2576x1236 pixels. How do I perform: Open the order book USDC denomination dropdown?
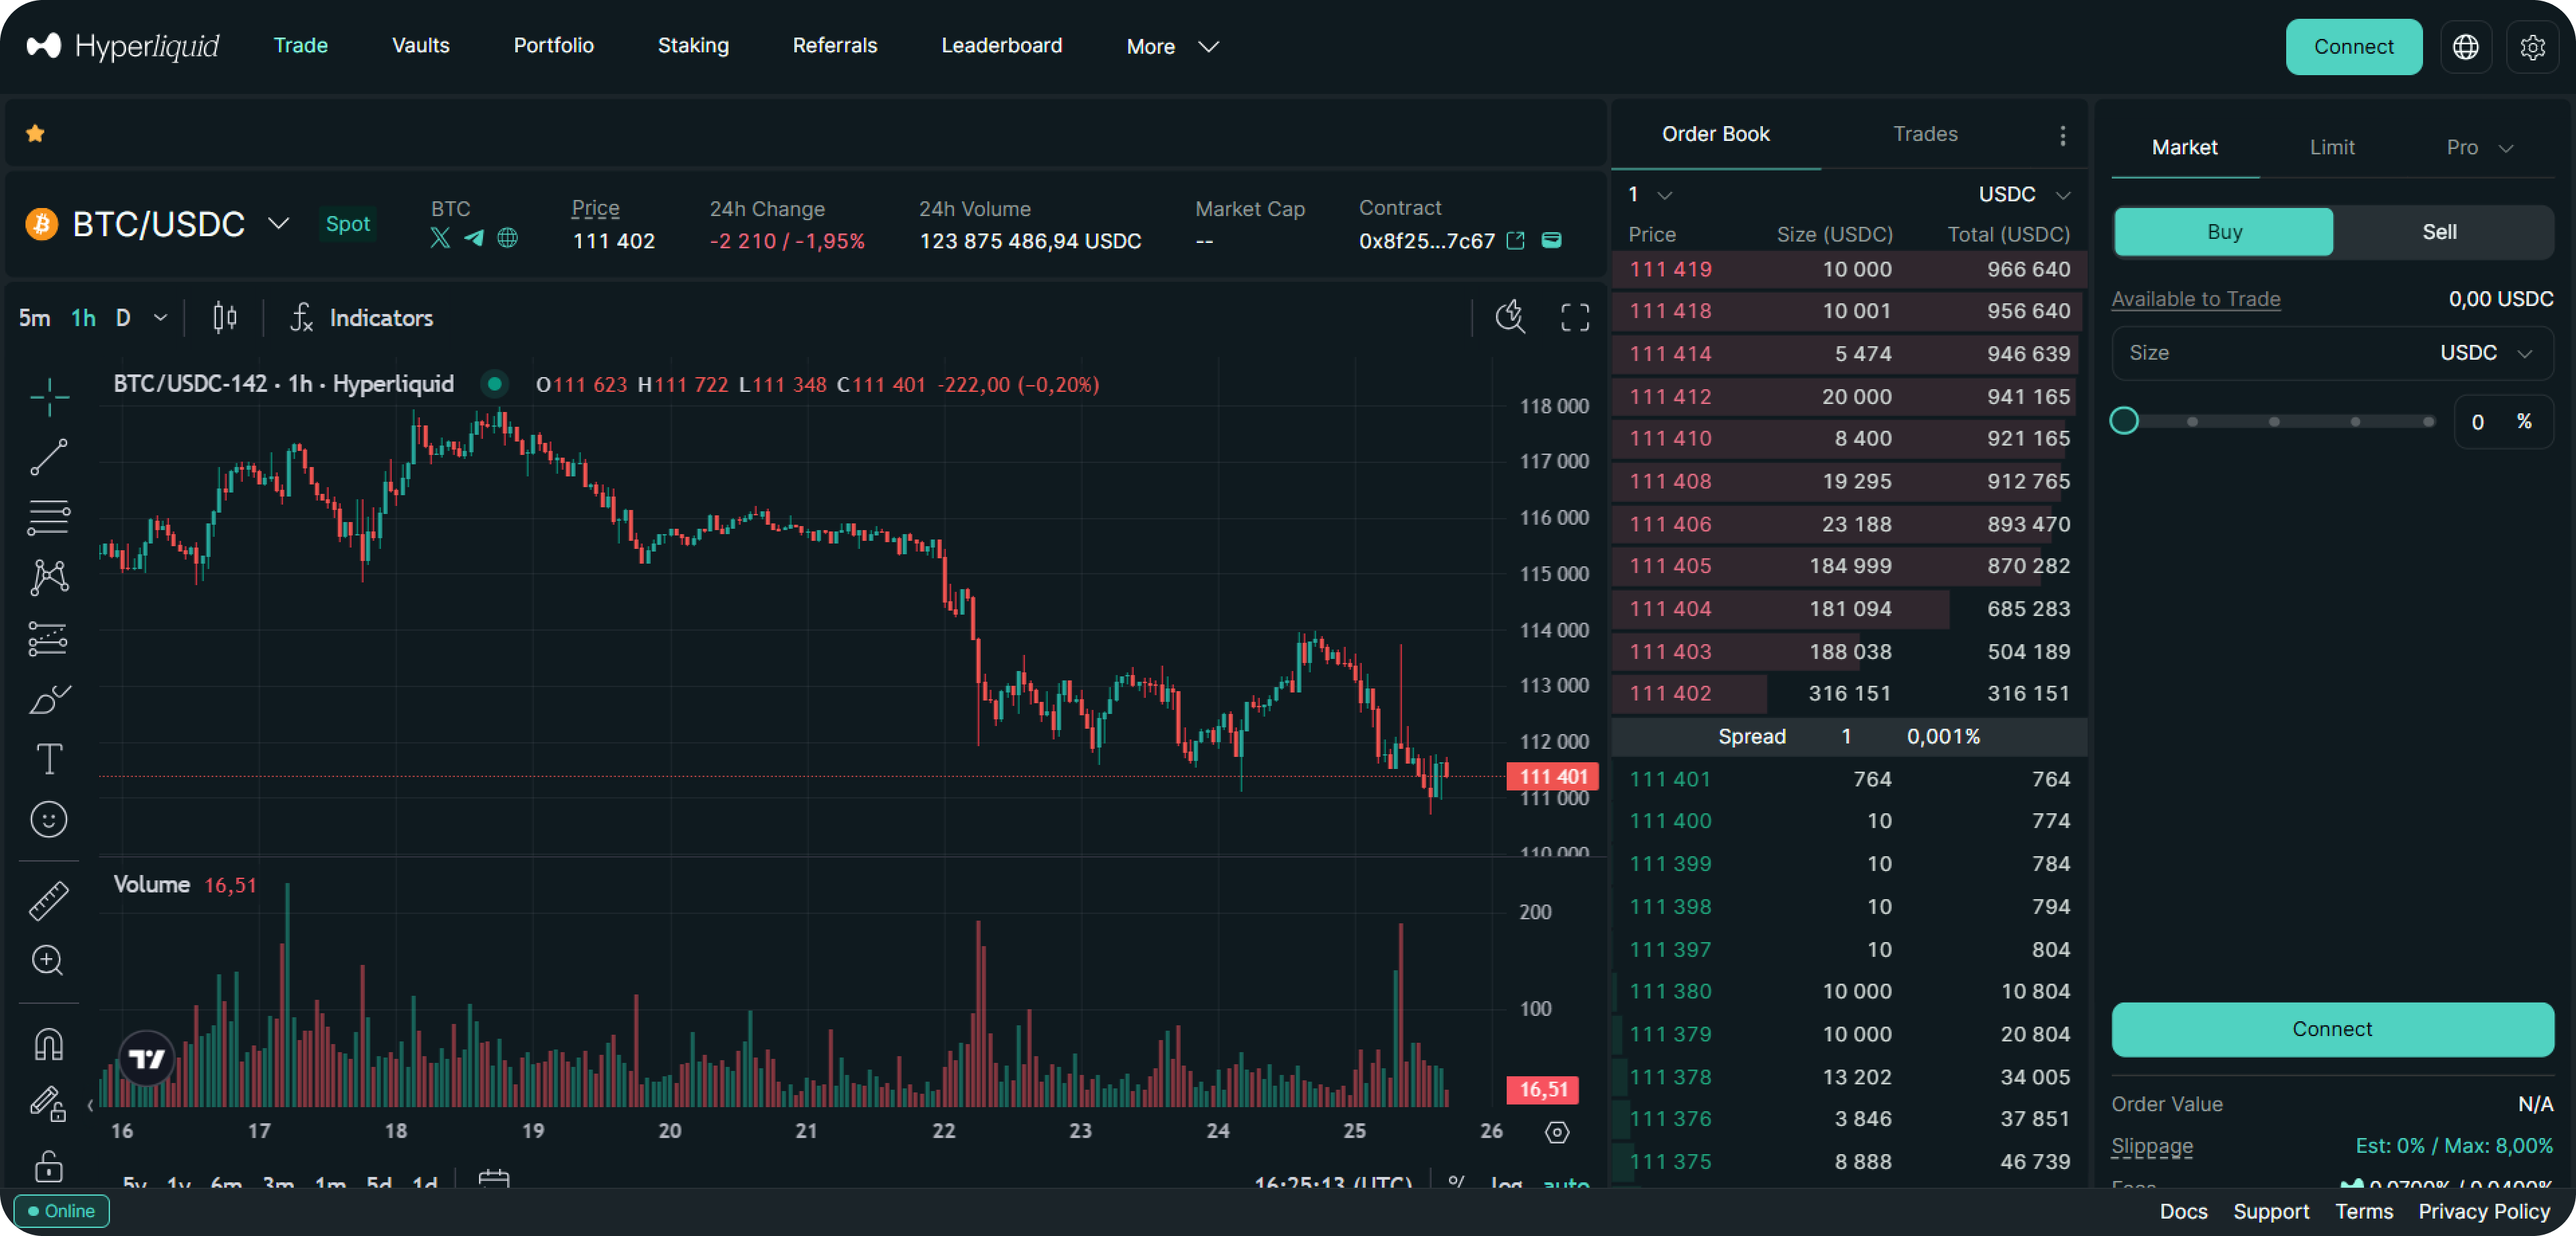[x=2023, y=194]
